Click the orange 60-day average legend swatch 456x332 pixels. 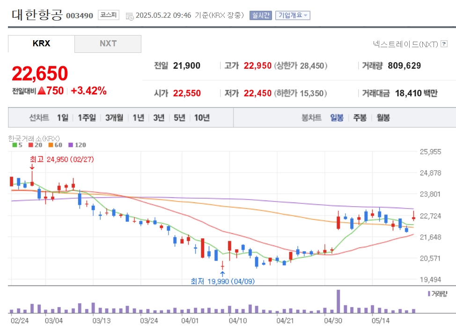pos(51,145)
